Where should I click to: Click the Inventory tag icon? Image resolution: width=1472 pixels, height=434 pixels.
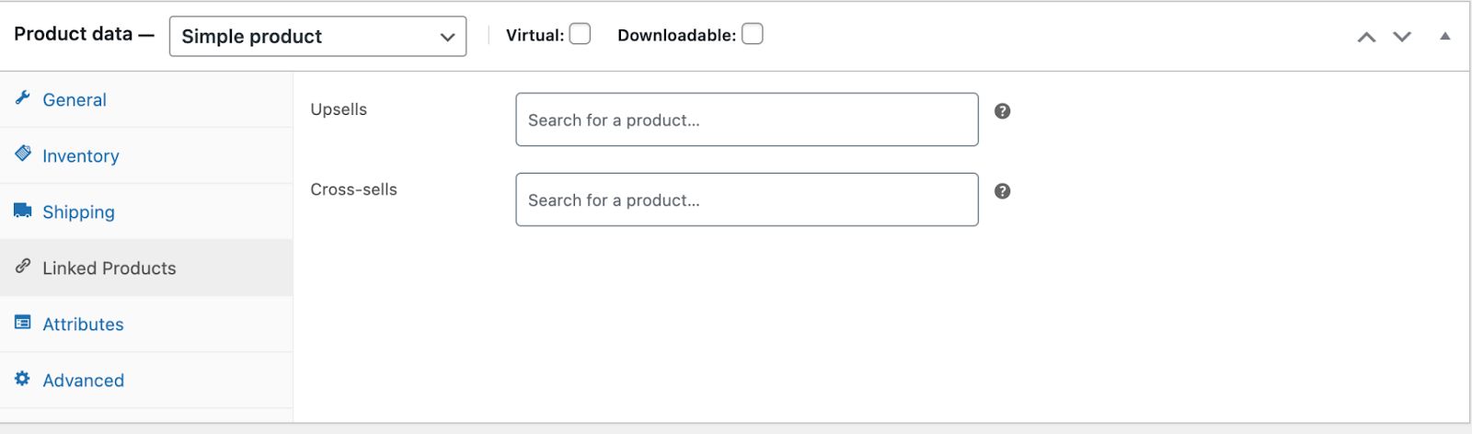pyautogui.click(x=23, y=154)
